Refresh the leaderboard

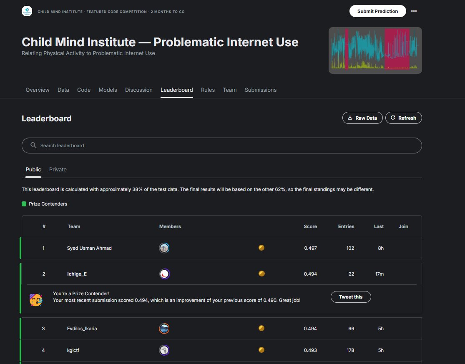pos(404,118)
